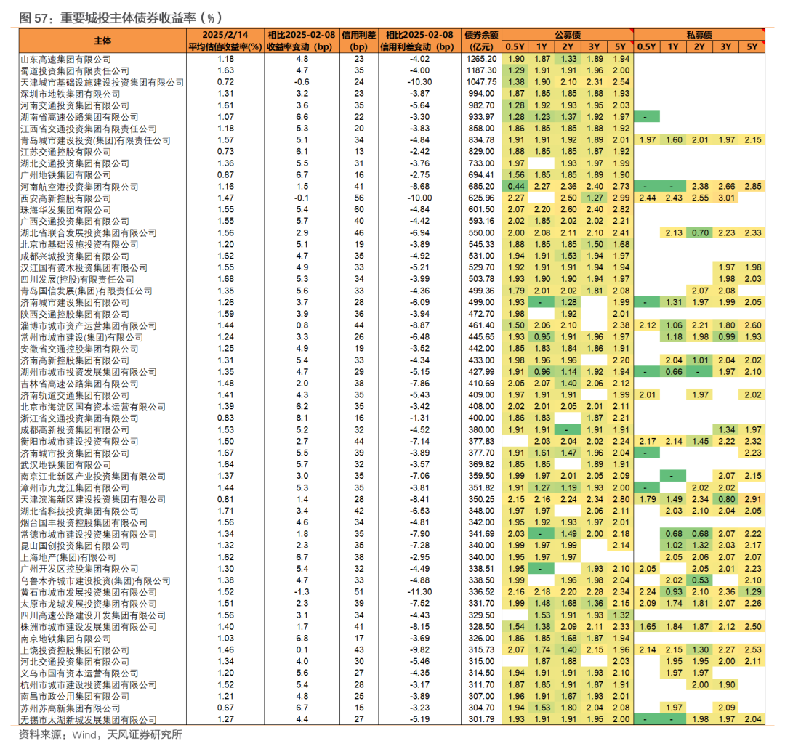The width and height of the screenshot is (785, 749).
Task: Select the 2025/2/14 平均估值收益率 header
Action: (x=225, y=41)
